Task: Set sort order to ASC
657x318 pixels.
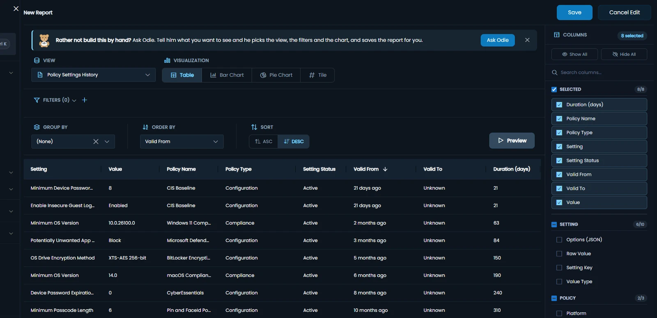Action: pos(264,142)
